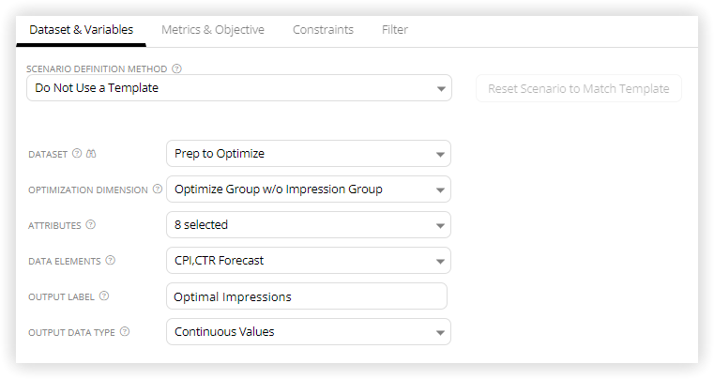Screen dimensions: 714x379
Task: Expand the Prep to Optimize dataset dropdown
Action: 309,154
